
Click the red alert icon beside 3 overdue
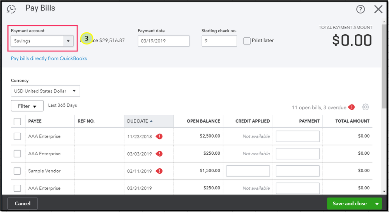pyautogui.click(x=352, y=107)
